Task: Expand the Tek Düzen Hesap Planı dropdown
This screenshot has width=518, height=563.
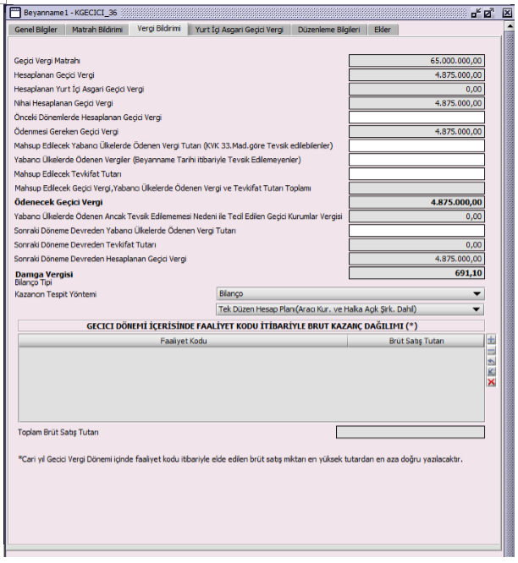Action: tap(350, 309)
